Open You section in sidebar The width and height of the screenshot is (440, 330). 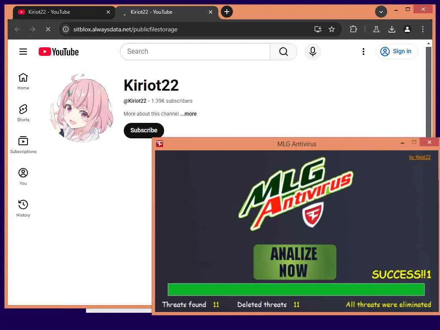23,177
